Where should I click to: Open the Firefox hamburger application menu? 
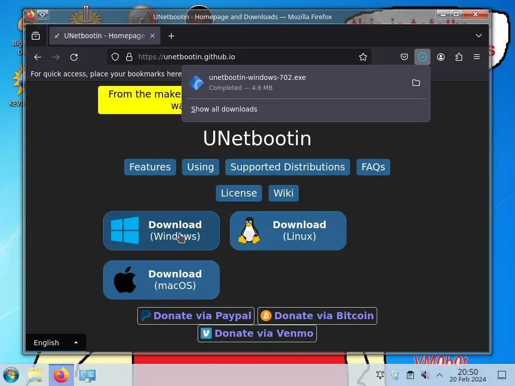point(477,57)
